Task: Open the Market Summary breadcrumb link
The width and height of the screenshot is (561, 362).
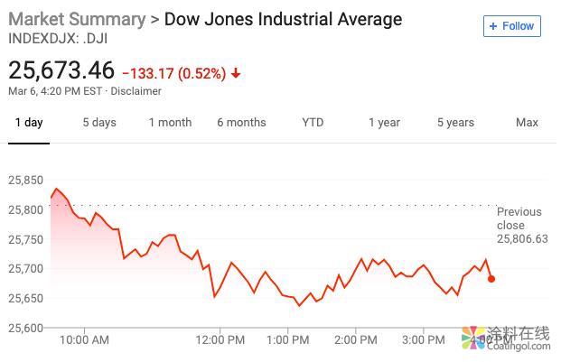Action: click(77, 19)
